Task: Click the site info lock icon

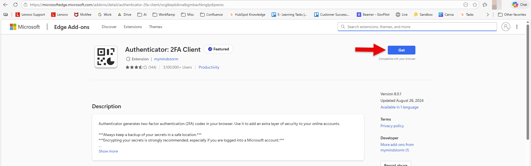Action: [x=25, y=5]
